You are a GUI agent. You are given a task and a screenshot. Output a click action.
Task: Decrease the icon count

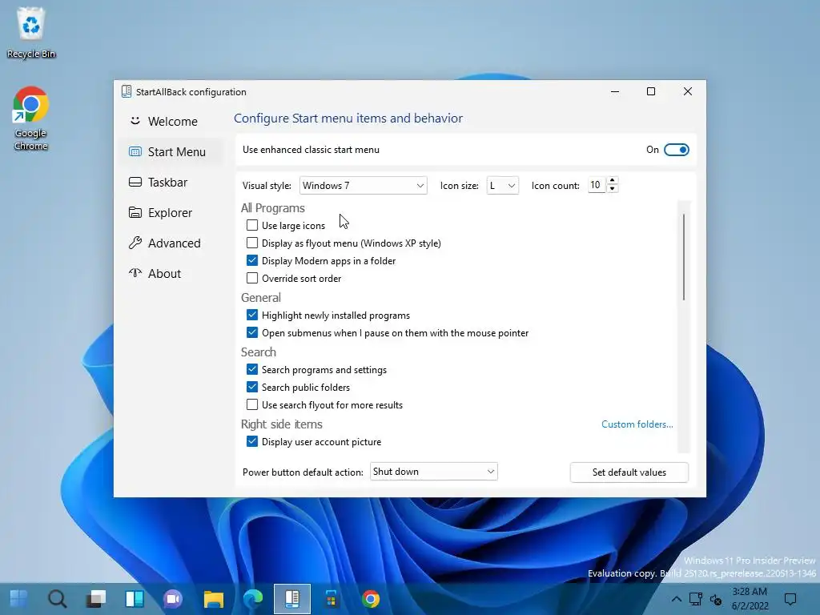pyautogui.click(x=612, y=189)
